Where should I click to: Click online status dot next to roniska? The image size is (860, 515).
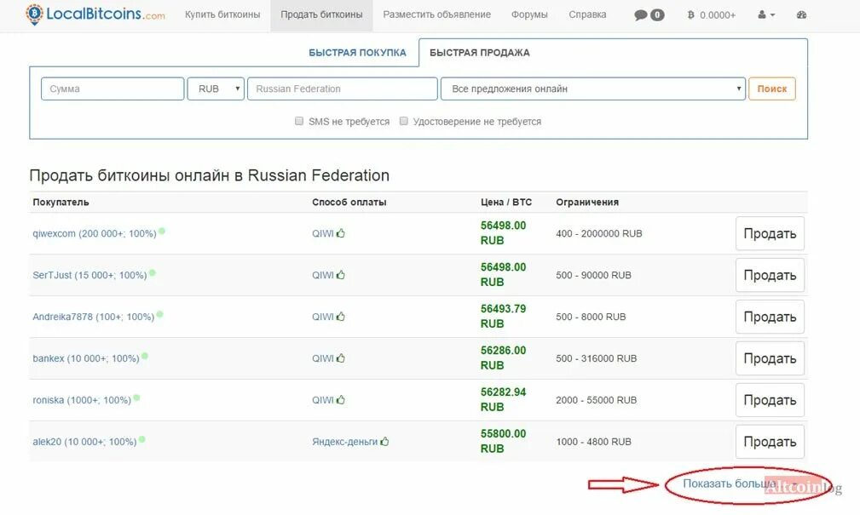[x=136, y=398]
